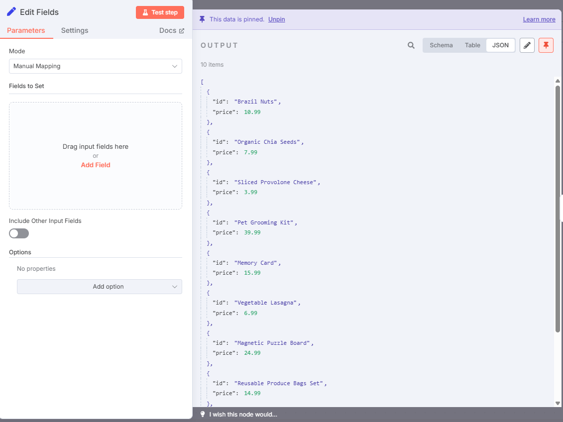Click the 'Drag input fields here' drop zone
Viewport: 563px width, 422px height.
pyautogui.click(x=96, y=156)
